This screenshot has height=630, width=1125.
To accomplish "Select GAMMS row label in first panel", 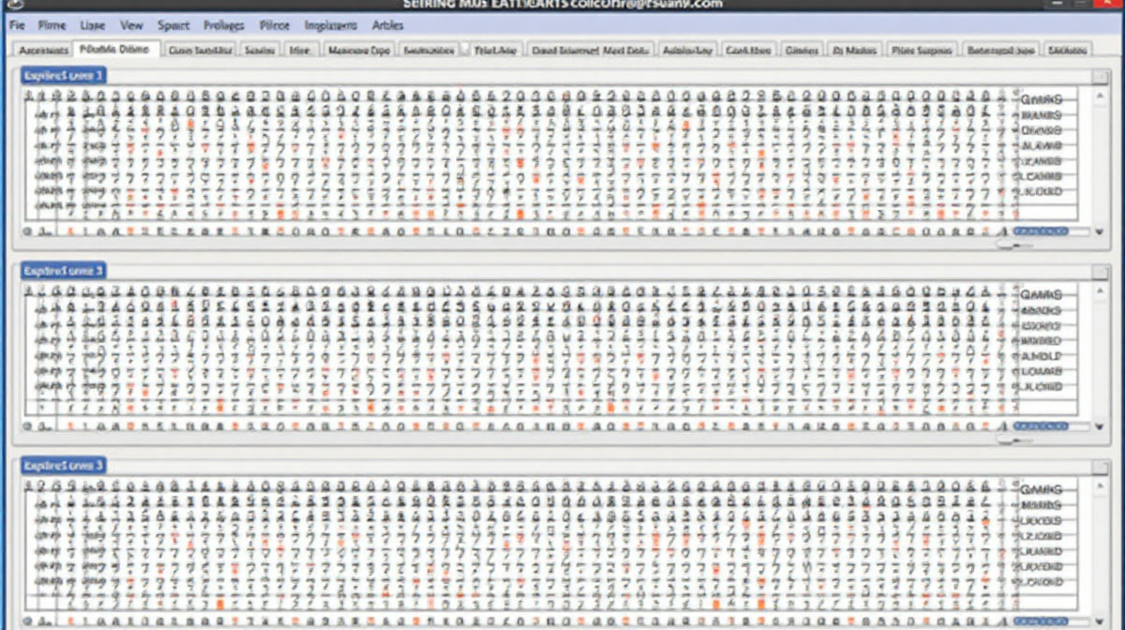I will tap(1041, 98).
